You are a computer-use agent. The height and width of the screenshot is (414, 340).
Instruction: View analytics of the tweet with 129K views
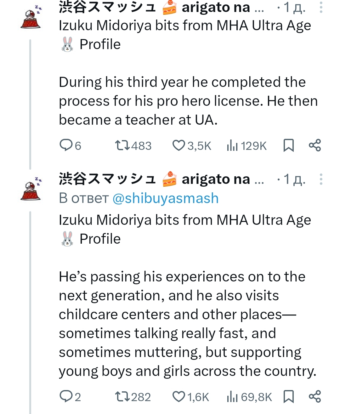pos(246,146)
